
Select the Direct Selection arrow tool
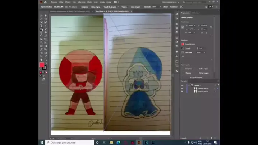pyautogui.click(x=46, y=16)
